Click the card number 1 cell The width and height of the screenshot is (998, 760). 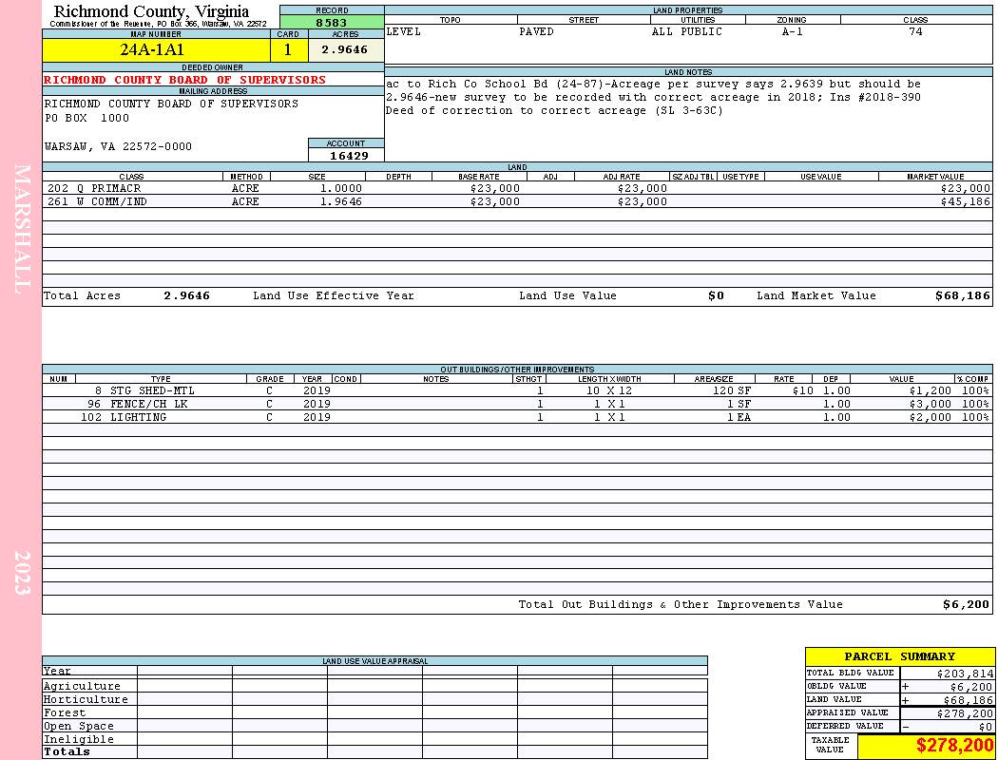click(x=289, y=49)
